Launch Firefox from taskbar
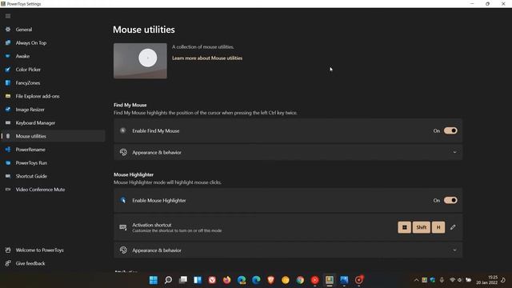Screen dimensions: 512x288 227,280
